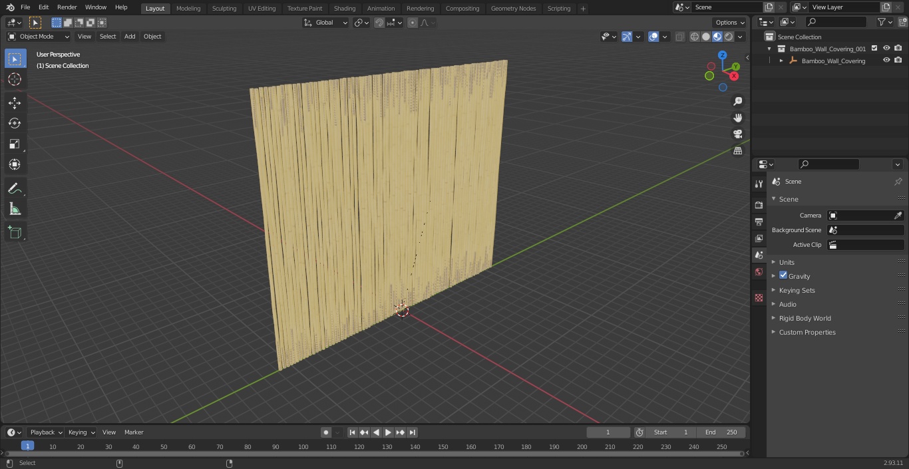Toggle the Gravity checkbox
909x469 pixels.
pyautogui.click(x=783, y=275)
